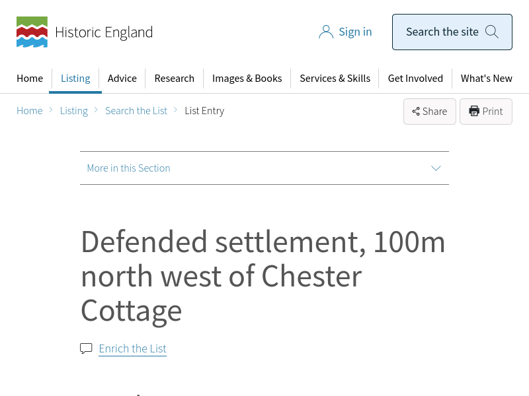This screenshot has height=396, width=529.
Task: Click the Enrich the List comment icon
Action: click(x=86, y=348)
